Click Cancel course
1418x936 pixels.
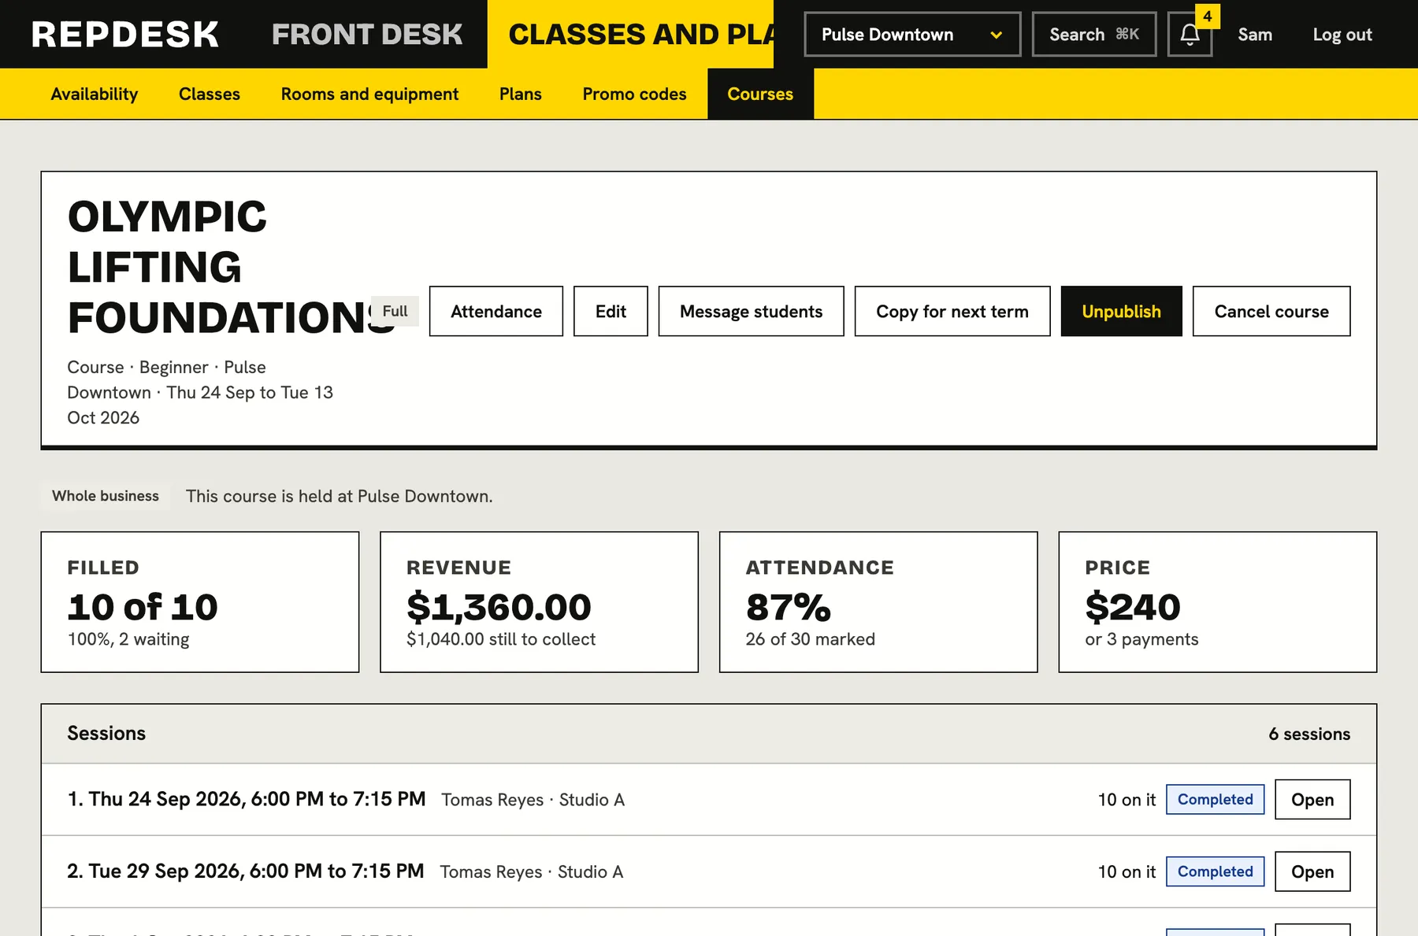tap(1271, 311)
